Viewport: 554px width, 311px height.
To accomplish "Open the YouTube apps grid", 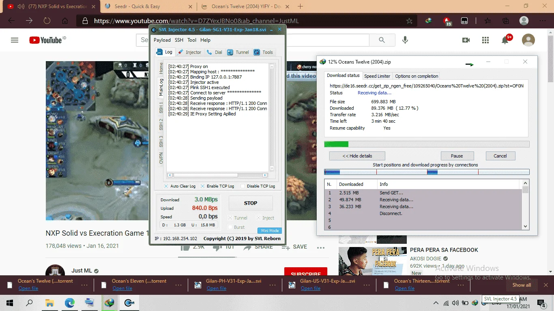I will (485, 40).
